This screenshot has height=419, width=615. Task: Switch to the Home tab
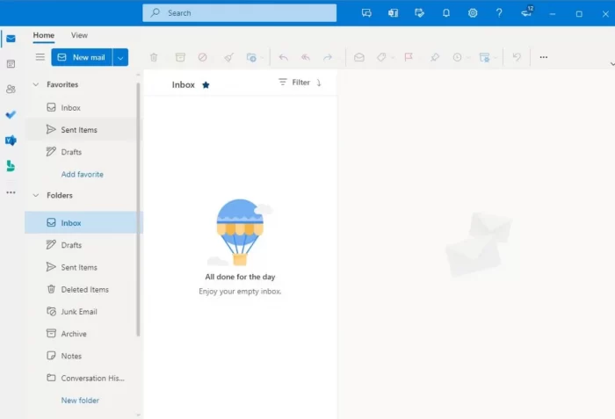(44, 35)
